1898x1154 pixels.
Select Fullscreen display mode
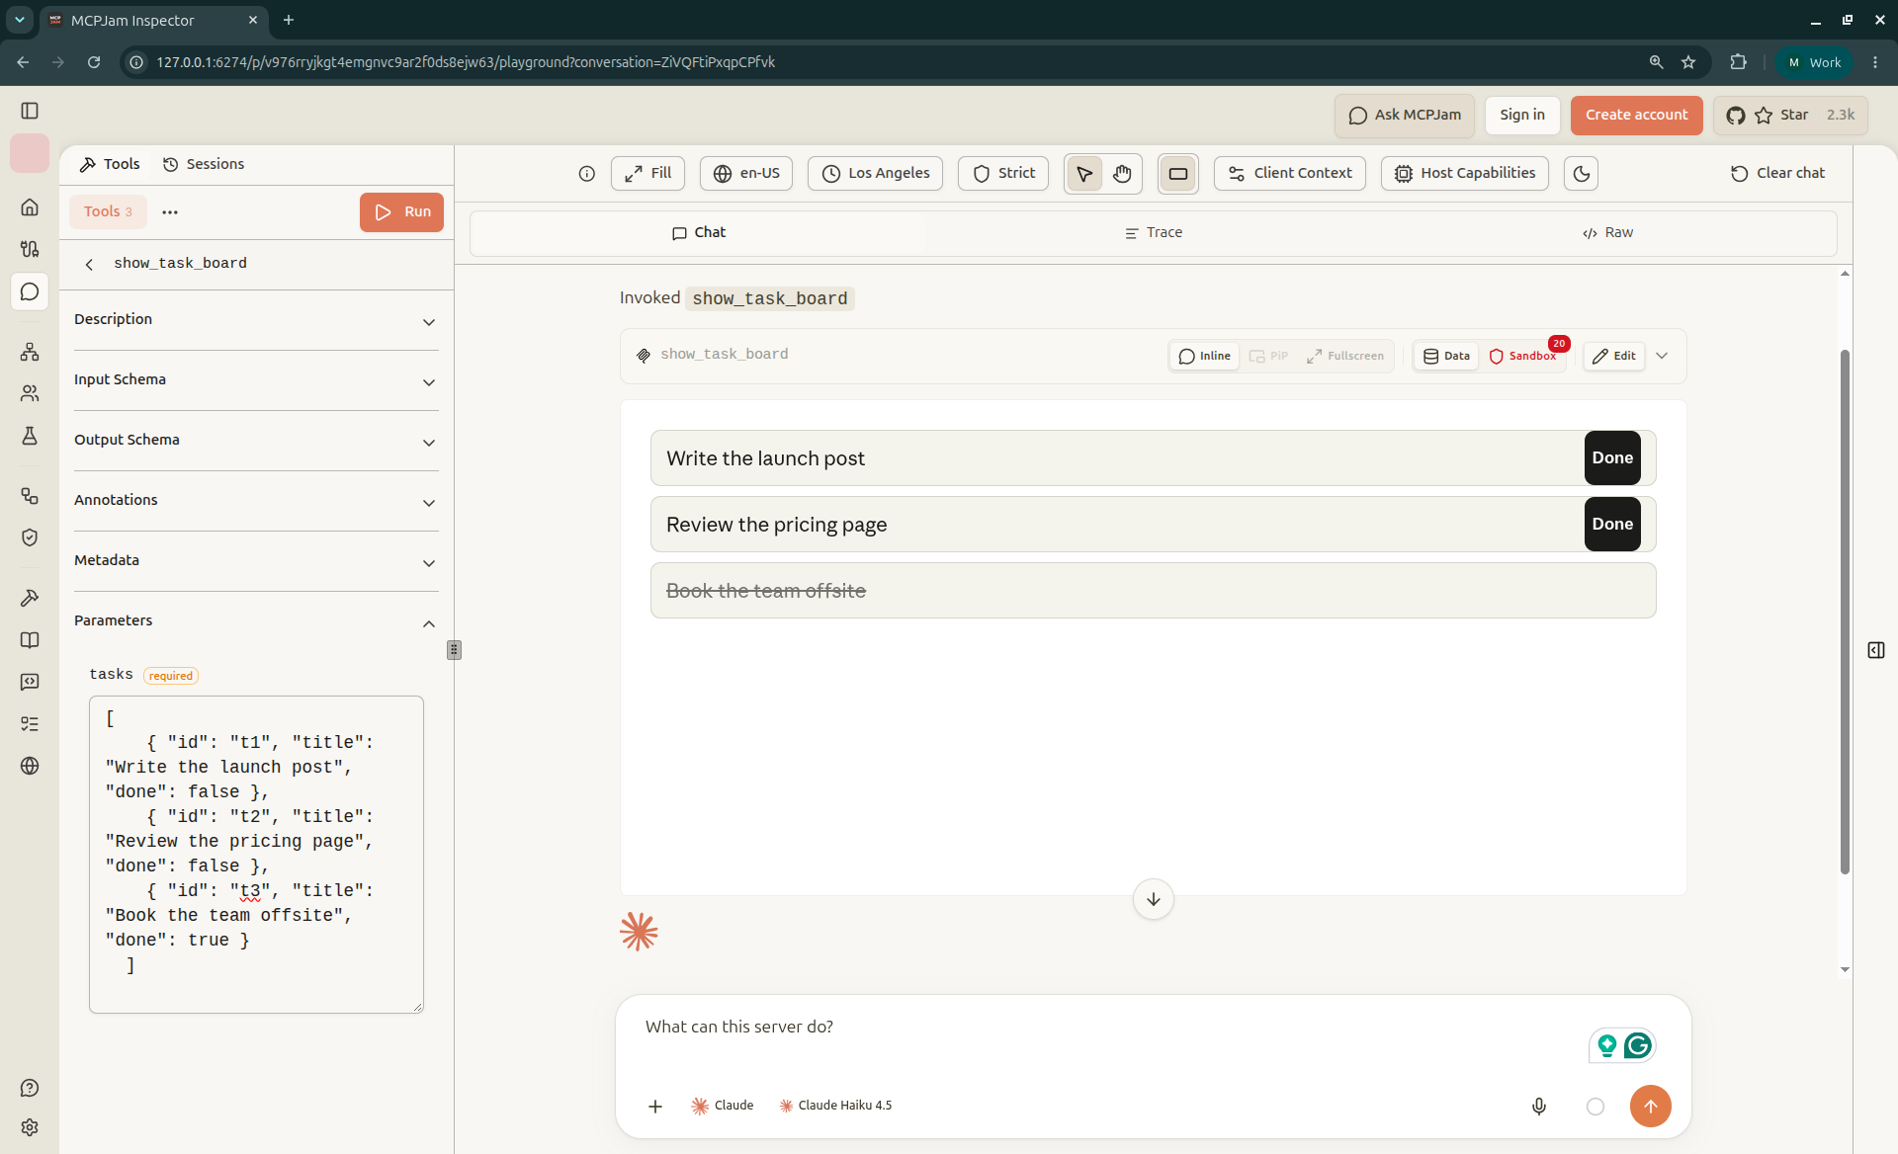pyautogui.click(x=1345, y=356)
